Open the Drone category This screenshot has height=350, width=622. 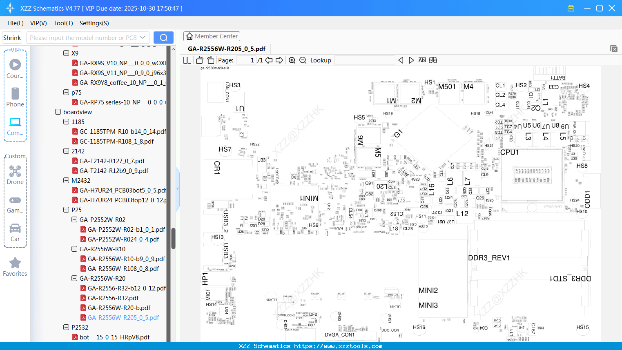(x=15, y=175)
